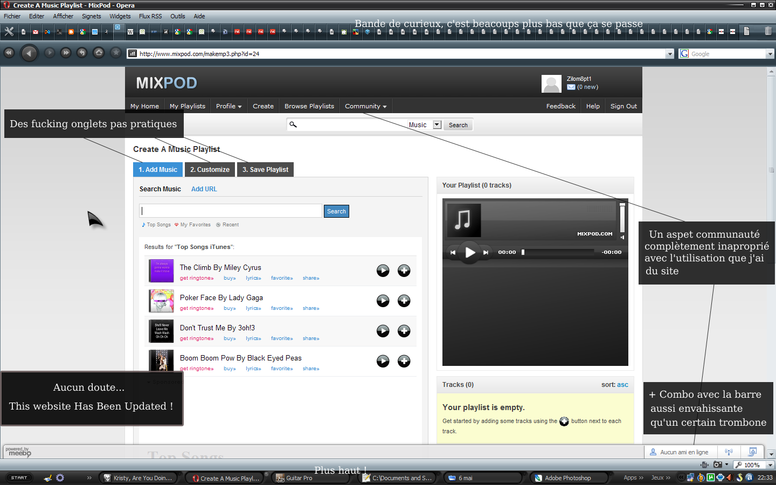Play the playlist in the MixPod player

tap(470, 252)
